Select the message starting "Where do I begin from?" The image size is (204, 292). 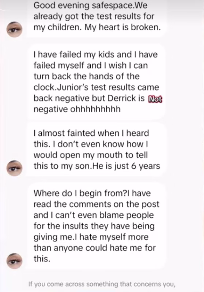[97, 226]
